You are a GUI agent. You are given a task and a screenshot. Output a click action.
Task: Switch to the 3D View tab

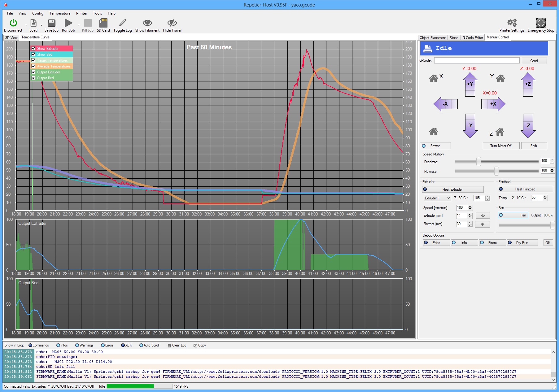pos(11,38)
